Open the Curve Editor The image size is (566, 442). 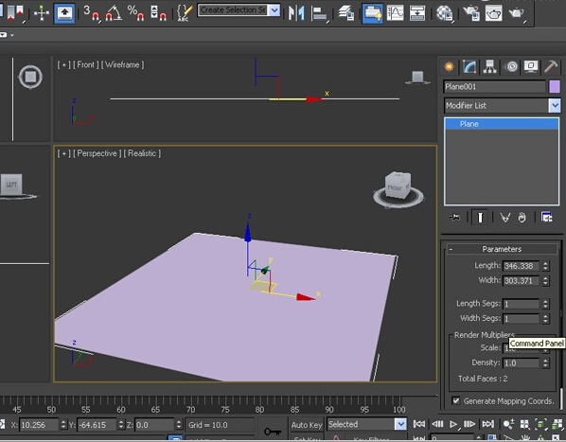point(396,13)
